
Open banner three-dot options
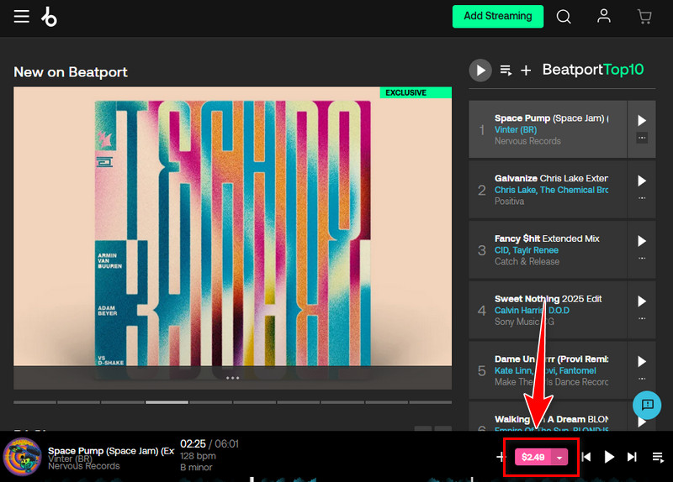pyautogui.click(x=232, y=378)
